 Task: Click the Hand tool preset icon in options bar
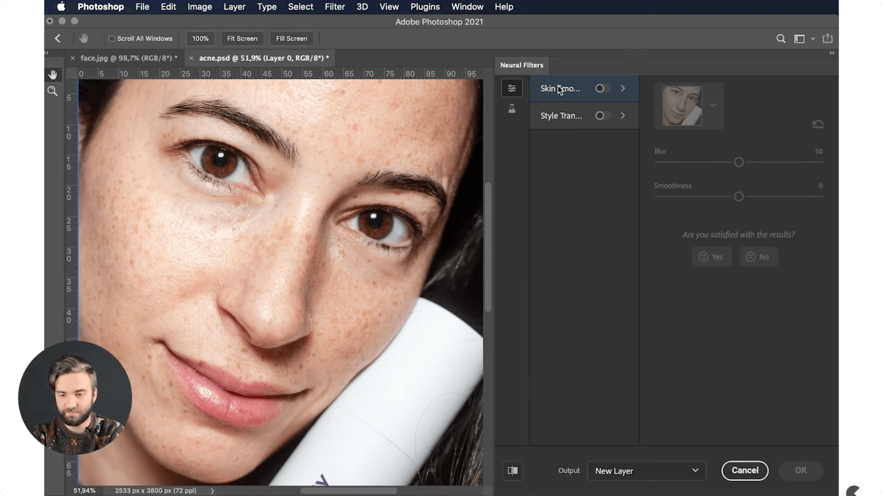[84, 38]
